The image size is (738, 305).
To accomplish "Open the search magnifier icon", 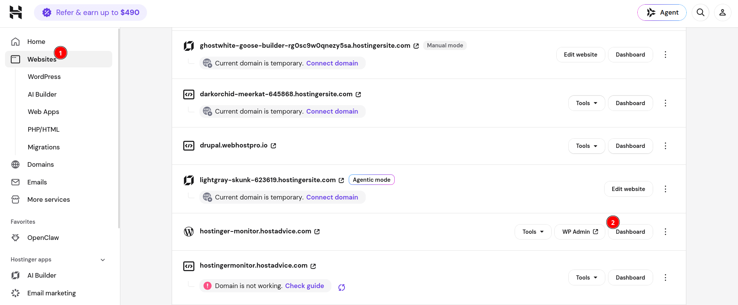I will tap(701, 12).
